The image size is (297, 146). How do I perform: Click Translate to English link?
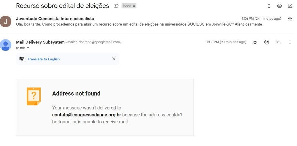(43, 59)
